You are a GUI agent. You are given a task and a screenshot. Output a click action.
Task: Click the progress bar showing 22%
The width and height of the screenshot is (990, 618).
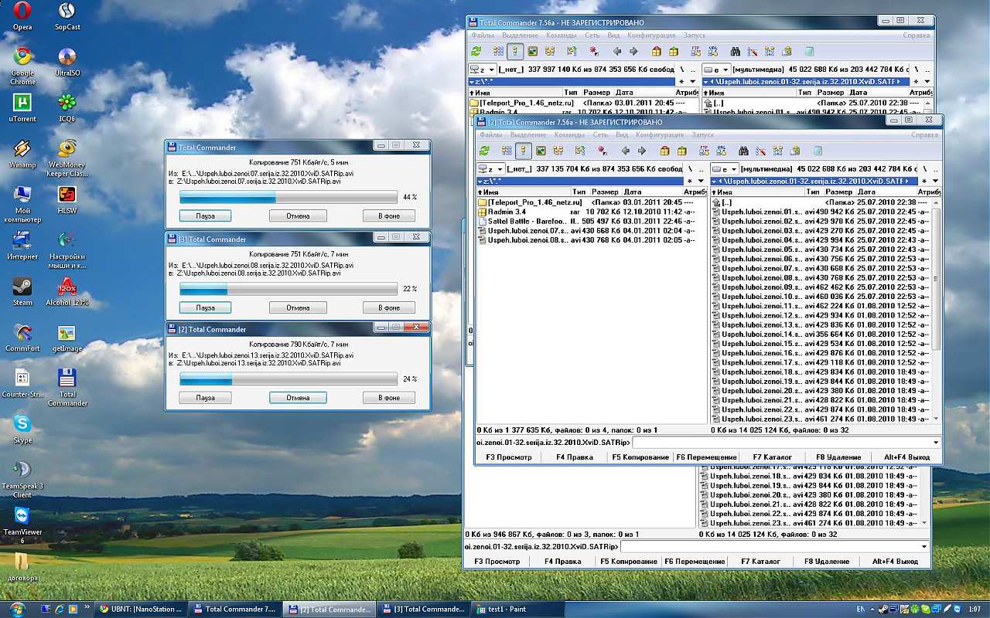(288, 289)
